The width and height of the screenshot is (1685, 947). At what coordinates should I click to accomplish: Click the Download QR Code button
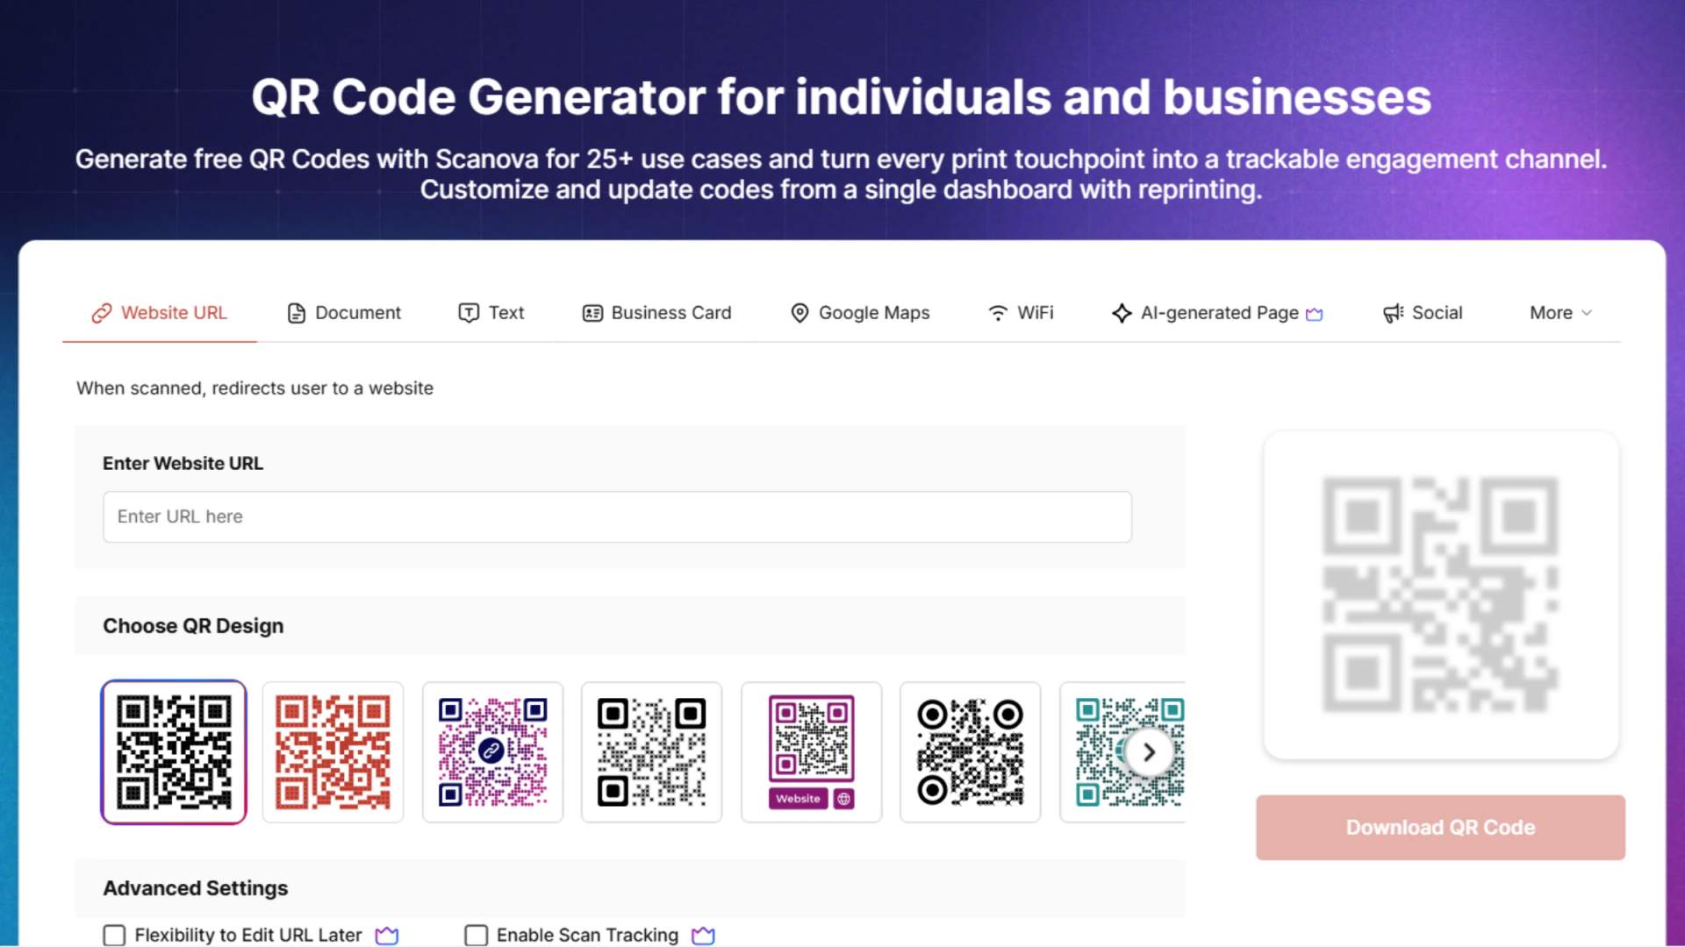pos(1440,827)
